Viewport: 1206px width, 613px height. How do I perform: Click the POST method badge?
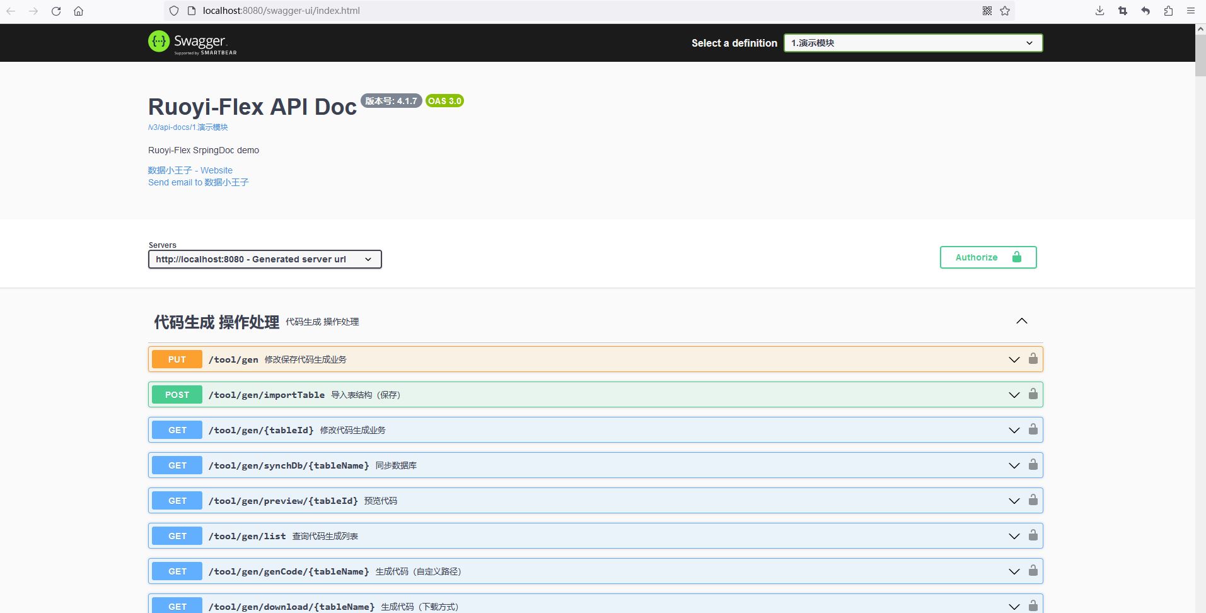(177, 395)
